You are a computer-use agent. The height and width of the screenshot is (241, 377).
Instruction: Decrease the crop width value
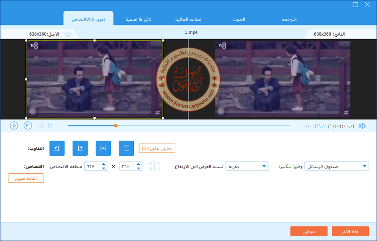(104, 168)
